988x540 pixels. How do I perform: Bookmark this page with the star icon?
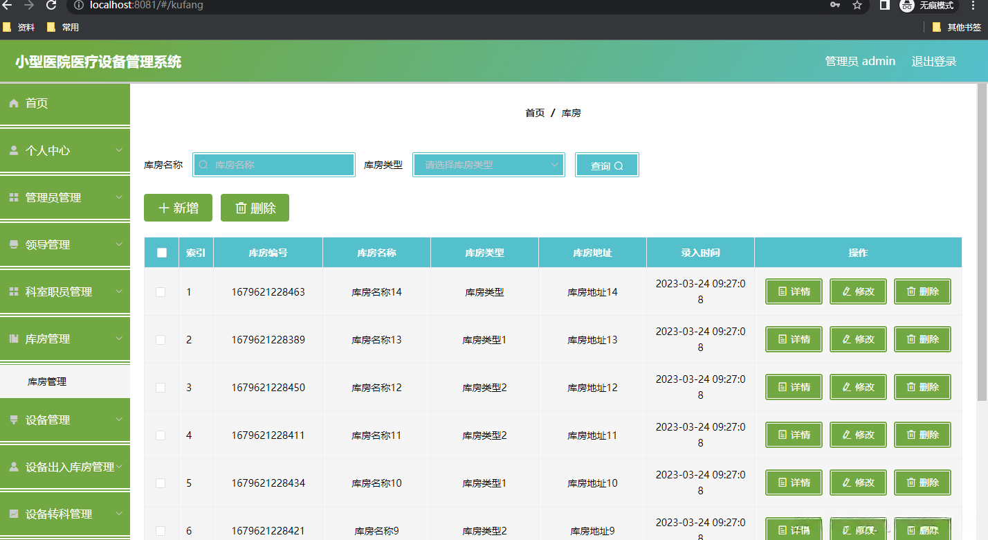tap(857, 6)
